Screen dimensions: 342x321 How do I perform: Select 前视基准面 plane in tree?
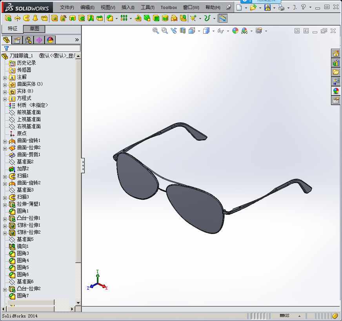pos(29,112)
